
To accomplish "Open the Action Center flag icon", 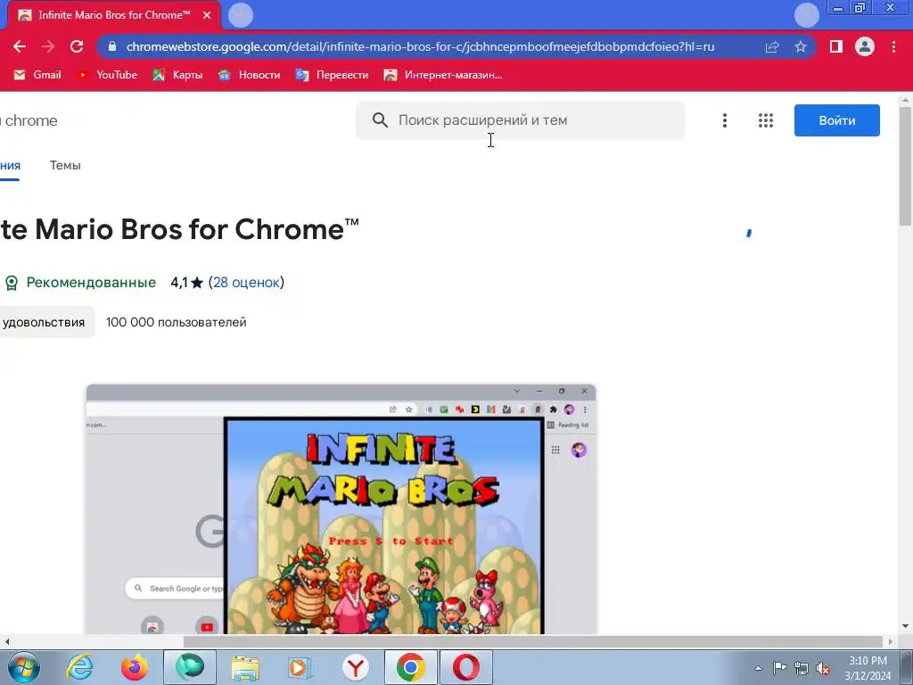I will [x=779, y=668].
